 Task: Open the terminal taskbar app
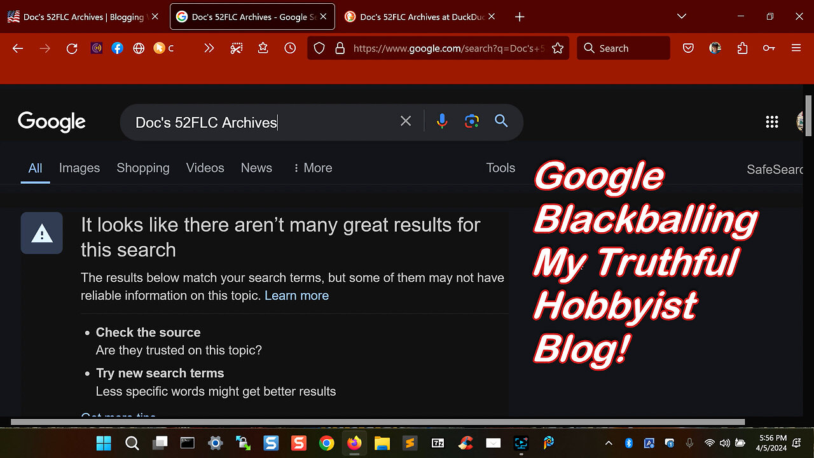pyautogui.click(x=188, y=443)
